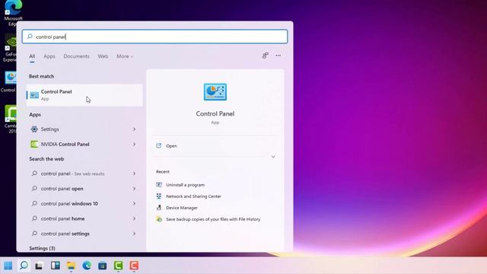Expand 'control panel home' suggestion arrow
This screenshot has width=487, height=274.
pos(134,218)
